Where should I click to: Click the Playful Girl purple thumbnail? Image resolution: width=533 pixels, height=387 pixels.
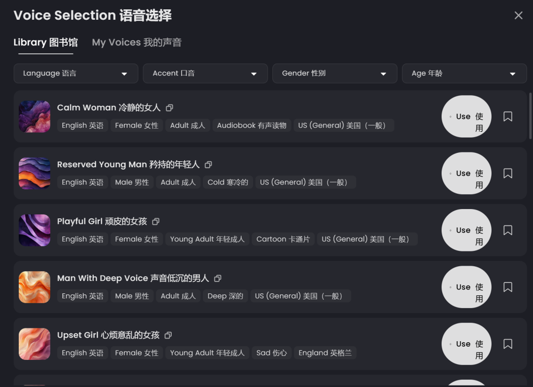(x=35, y=230)
